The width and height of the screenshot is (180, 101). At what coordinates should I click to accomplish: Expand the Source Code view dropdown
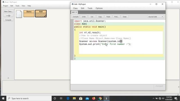pos(156,17)
